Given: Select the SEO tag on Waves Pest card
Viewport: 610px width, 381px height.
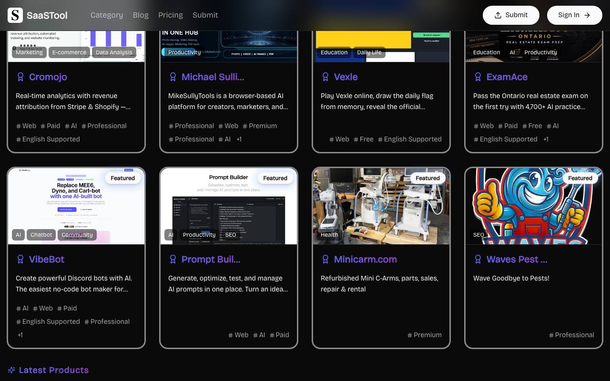Looking at the screenshot, I should tap(478, 235).
